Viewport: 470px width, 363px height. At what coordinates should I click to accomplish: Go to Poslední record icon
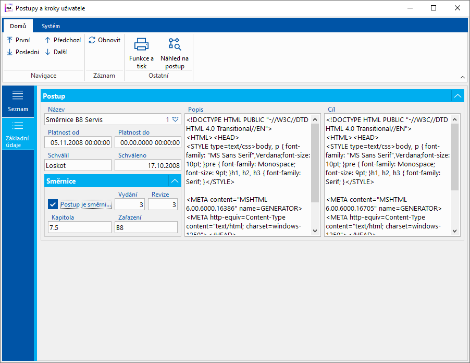click(x=9, y=52)
